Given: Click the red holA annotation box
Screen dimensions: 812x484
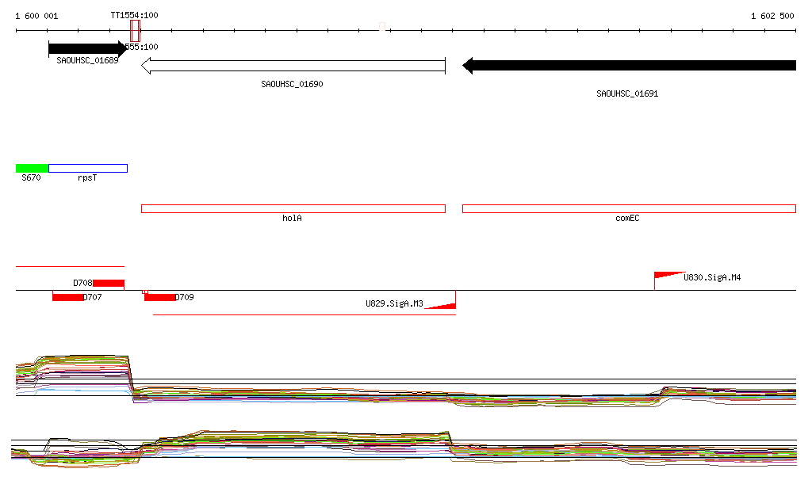Looking at the screenshot, I should tap(293, 209).
